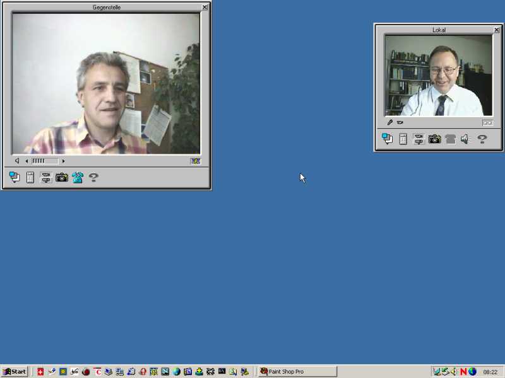Click the speaker icon beside Gegenstelle volume slider

[17, 161]
